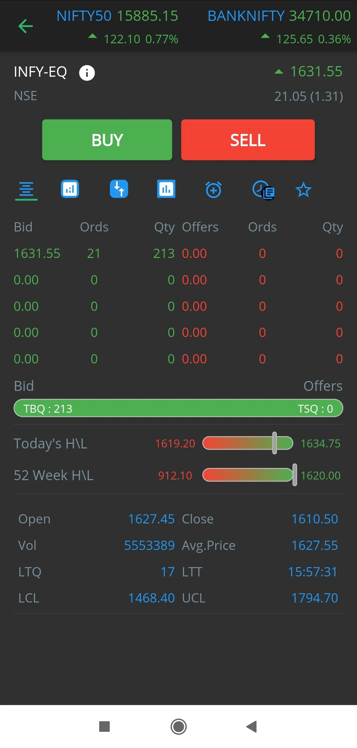This screenshot has width=357, height=748.
Task: Tap the 52 Week H\L range slider
Action: (x=250, y=475)
